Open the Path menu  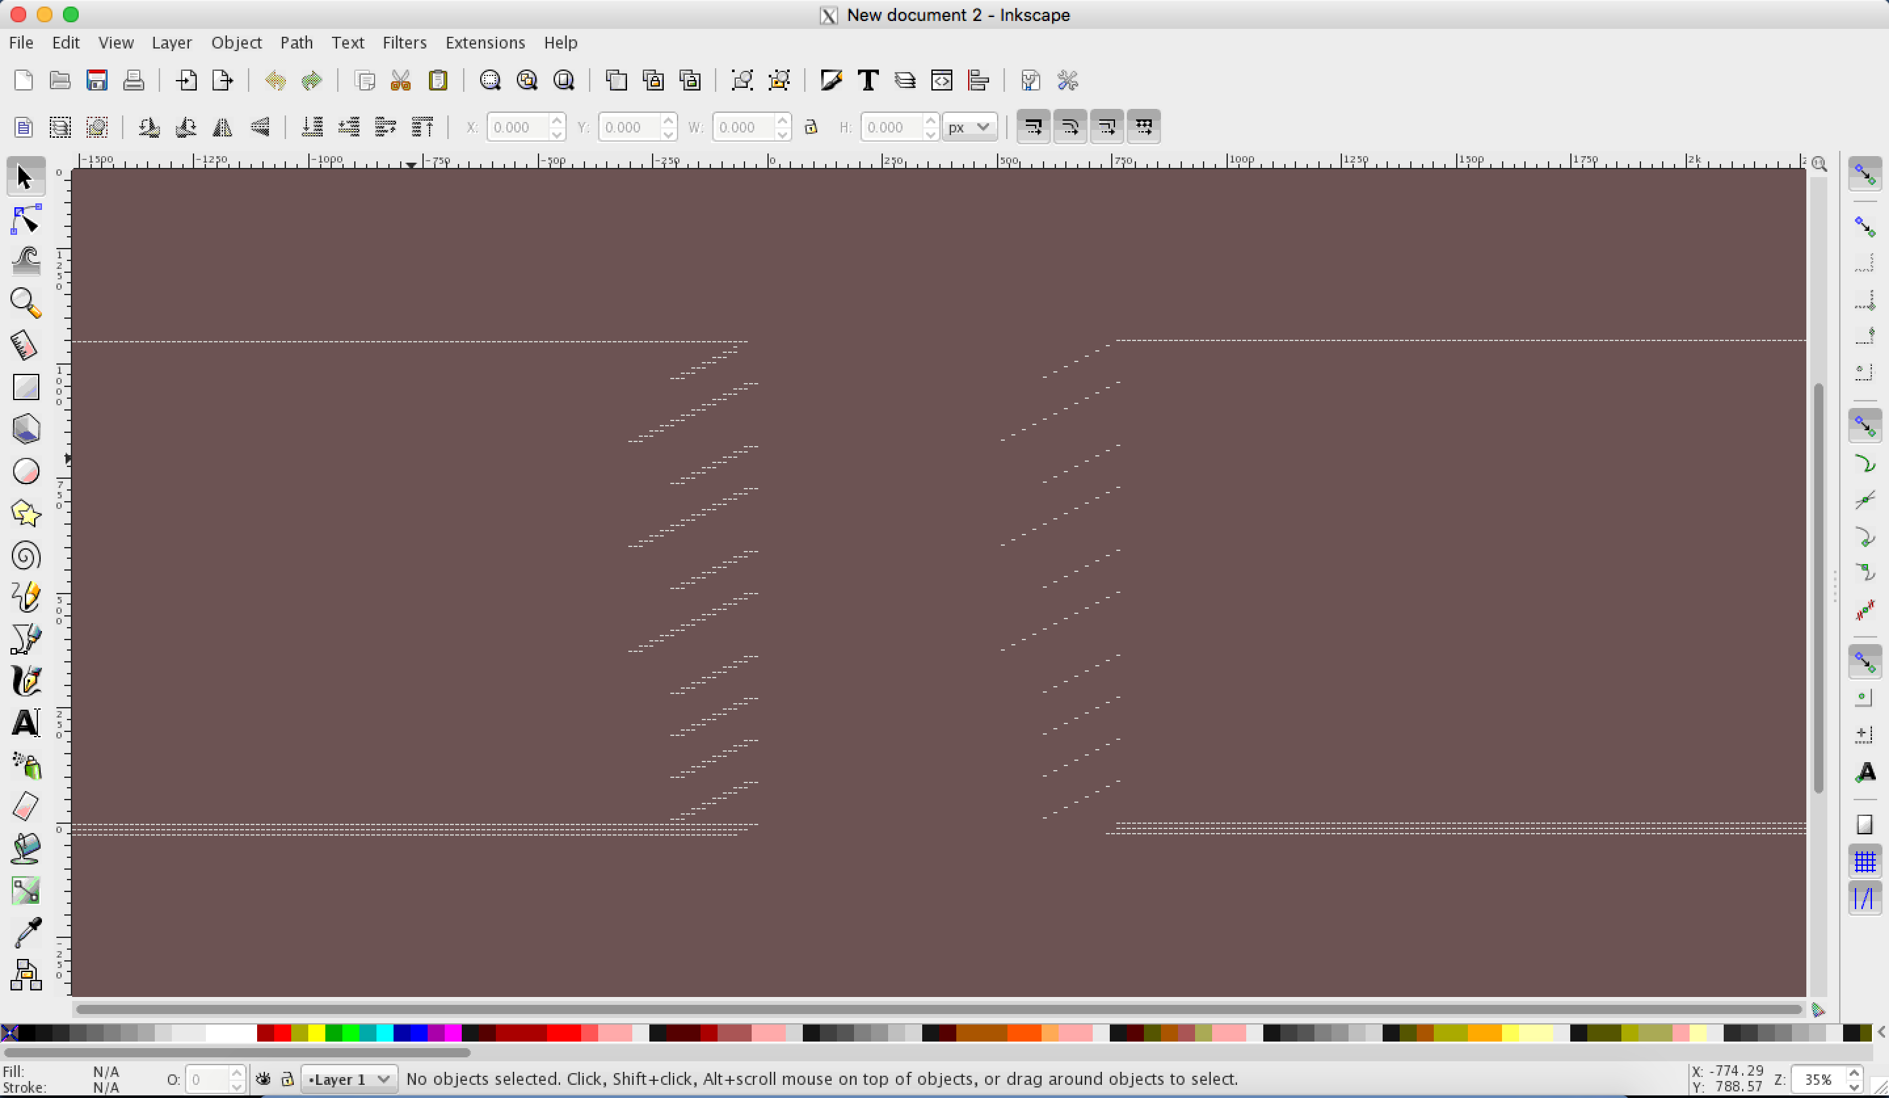(296, 43)
